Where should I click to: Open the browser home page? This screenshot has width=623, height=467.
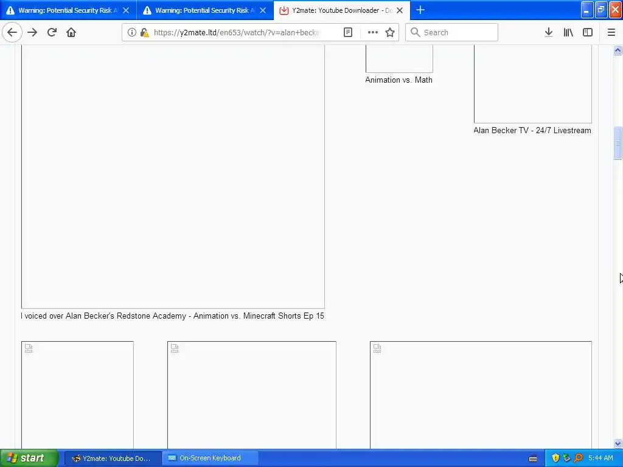click(71, 32)
